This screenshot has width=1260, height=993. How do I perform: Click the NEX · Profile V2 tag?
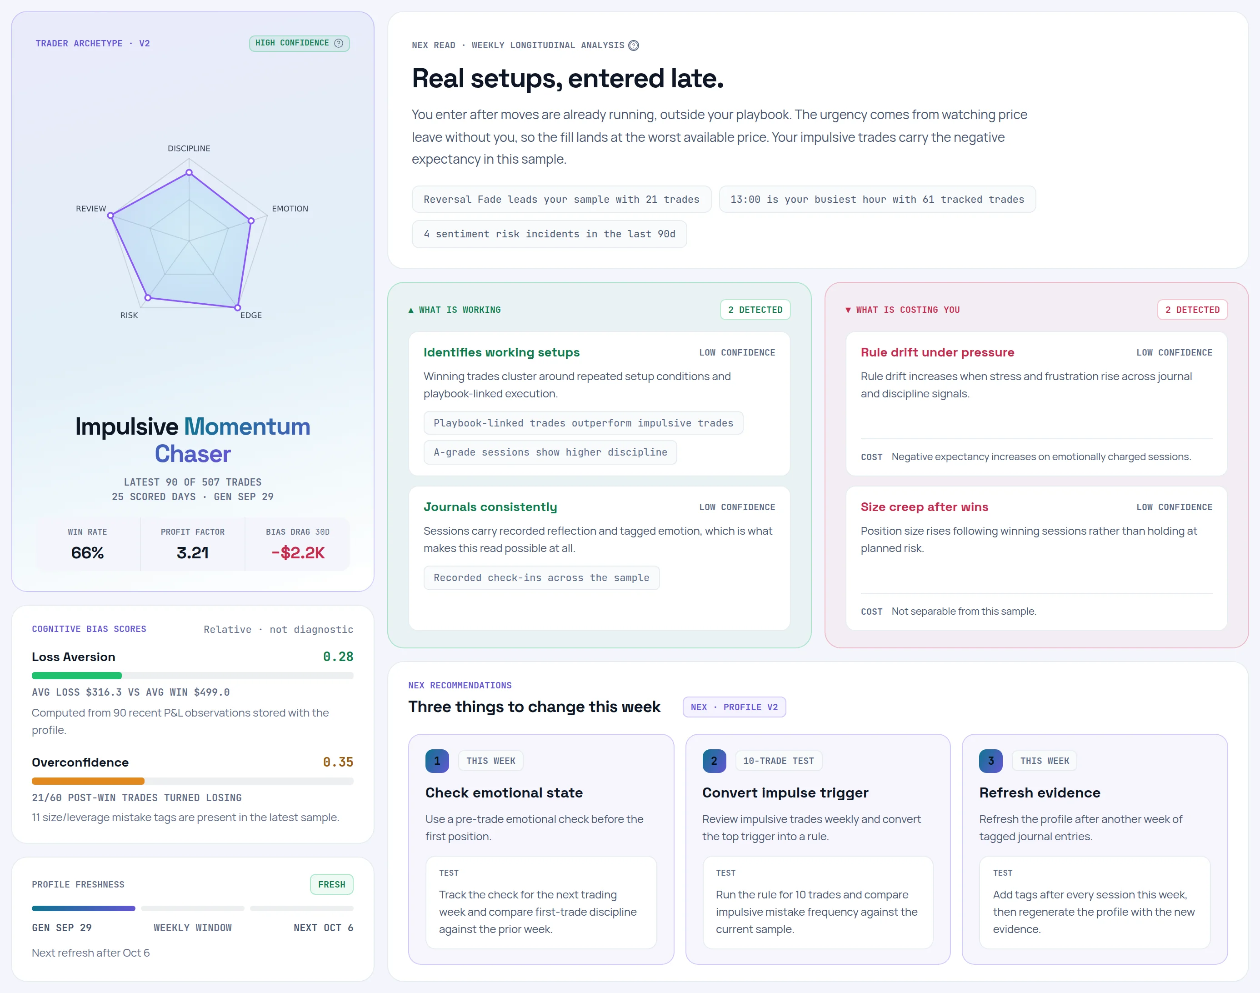(x=734, y=707)
